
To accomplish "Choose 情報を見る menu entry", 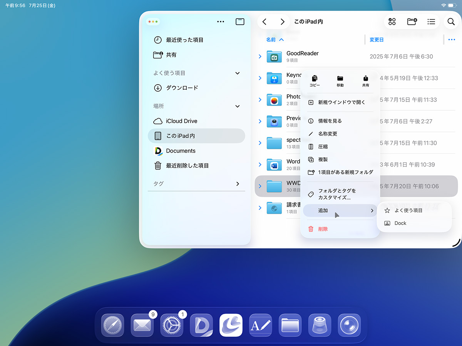I will point(340,121).
